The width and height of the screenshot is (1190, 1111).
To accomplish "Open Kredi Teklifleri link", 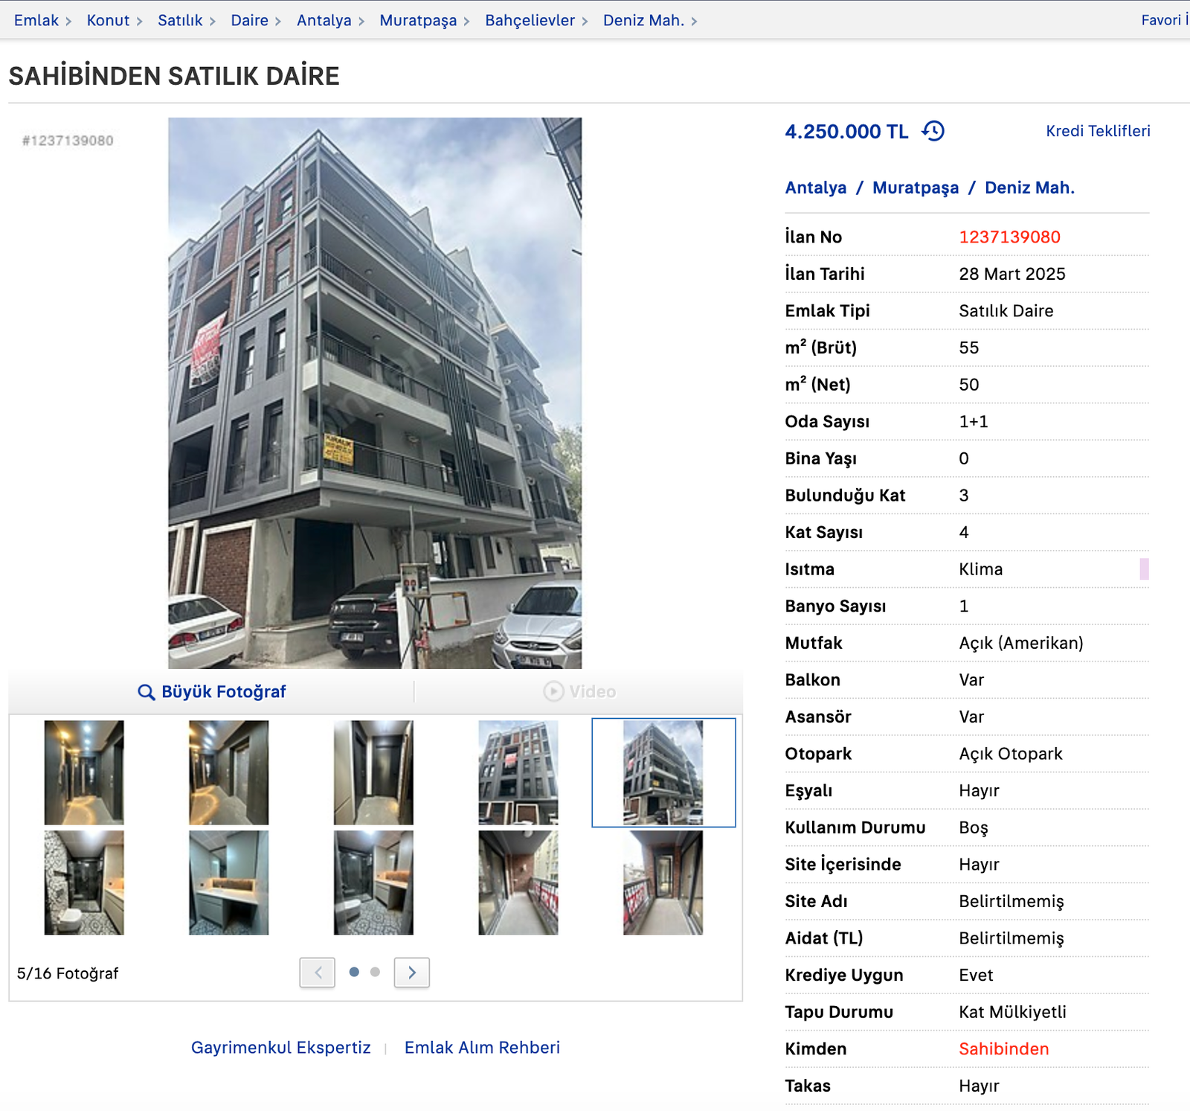I will 1098,131.
